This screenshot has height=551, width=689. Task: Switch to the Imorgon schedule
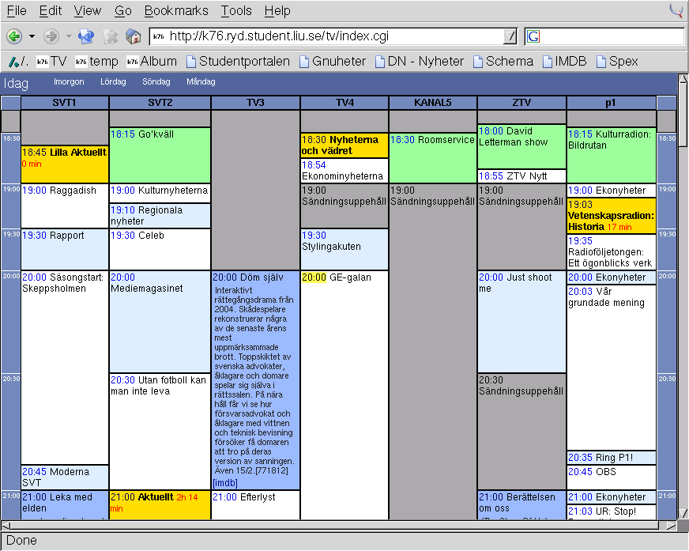(x=69, y=81)
